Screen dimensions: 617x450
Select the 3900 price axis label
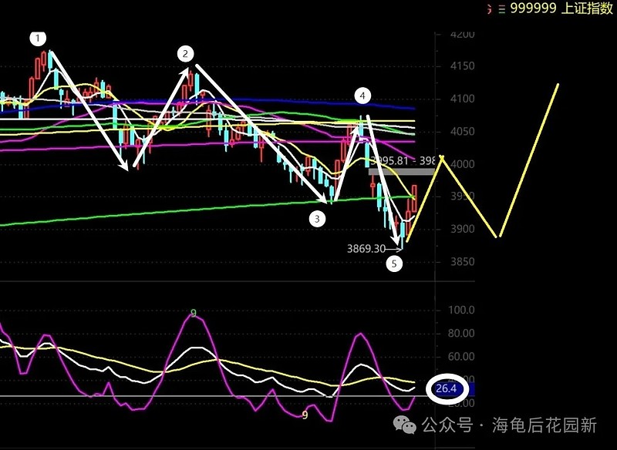coord(462,229)
